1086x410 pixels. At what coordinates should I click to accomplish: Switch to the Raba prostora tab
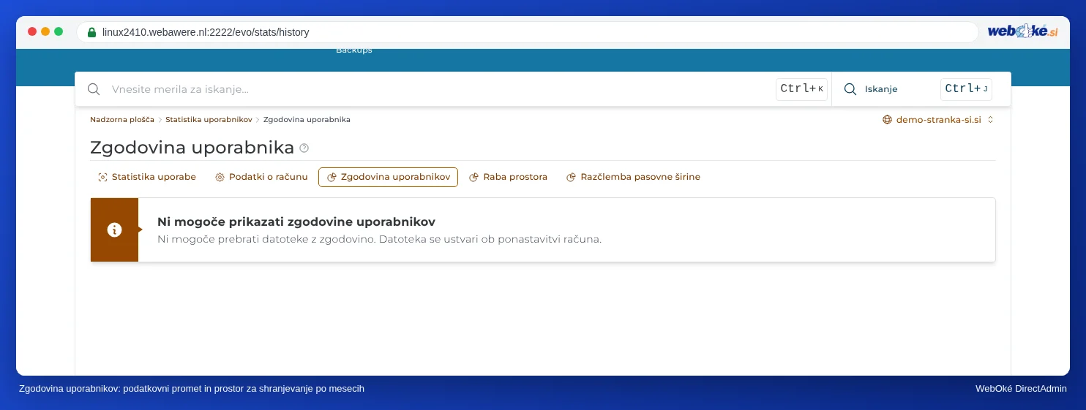508,177
